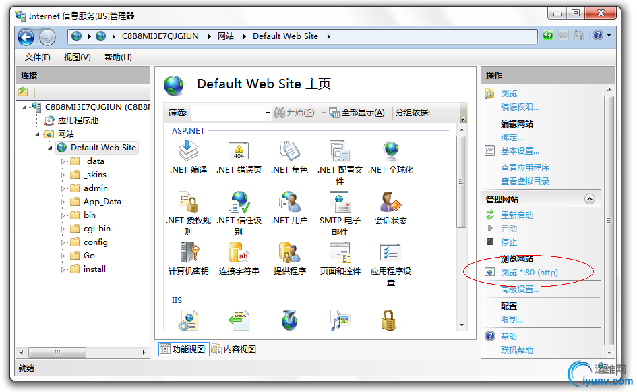Open the .NET 信任级别 icon
This screenshot has width=637, height=392.
tap(239, 202)
